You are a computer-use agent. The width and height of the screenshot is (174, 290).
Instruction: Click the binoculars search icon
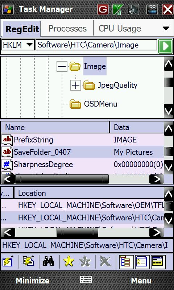[x=49, y=261]
